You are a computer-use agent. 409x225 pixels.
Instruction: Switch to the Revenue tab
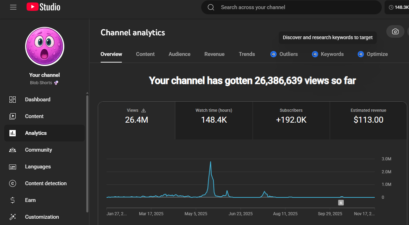214,54
